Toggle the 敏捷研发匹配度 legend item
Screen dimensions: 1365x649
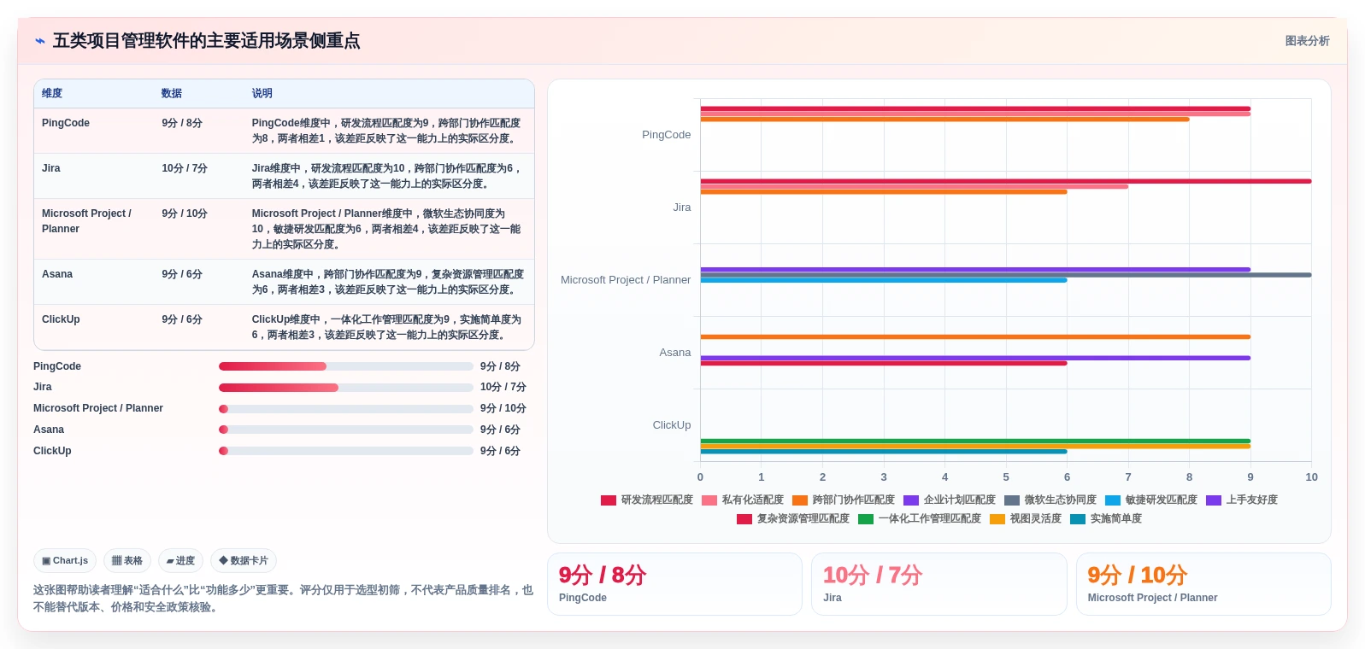pos(1151,500)
